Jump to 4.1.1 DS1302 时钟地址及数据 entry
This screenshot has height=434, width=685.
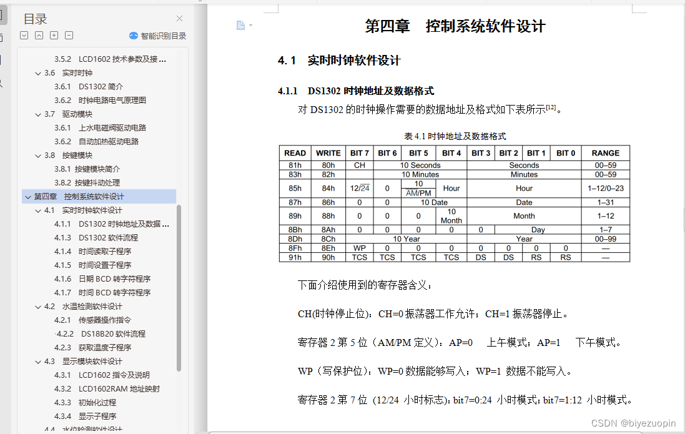(112, 224)
